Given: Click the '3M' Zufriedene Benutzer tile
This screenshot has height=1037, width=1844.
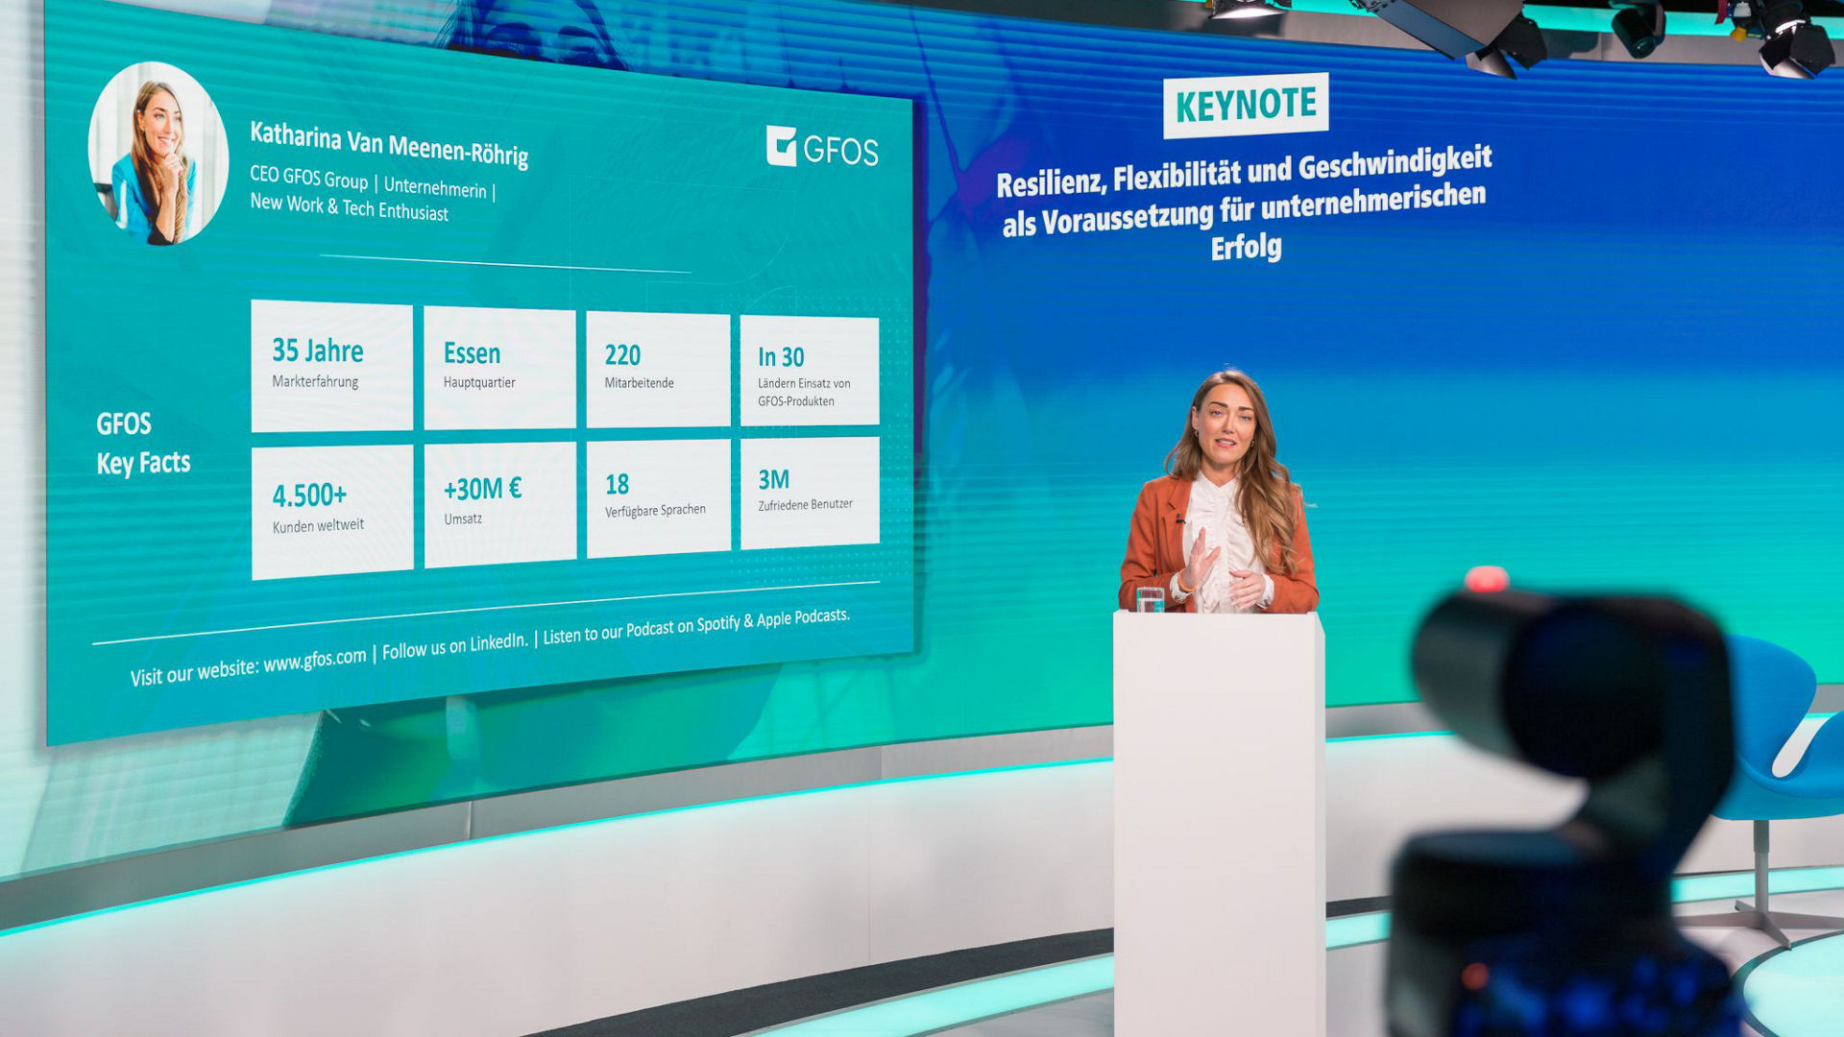Looking at the screenshot, I should point(810,493).
